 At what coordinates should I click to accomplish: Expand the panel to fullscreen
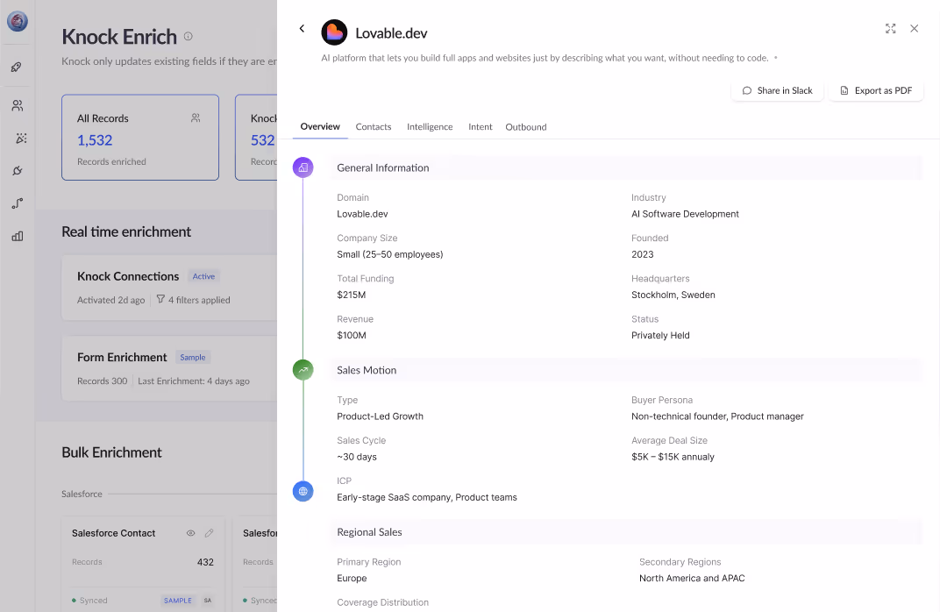coord(890,28)
